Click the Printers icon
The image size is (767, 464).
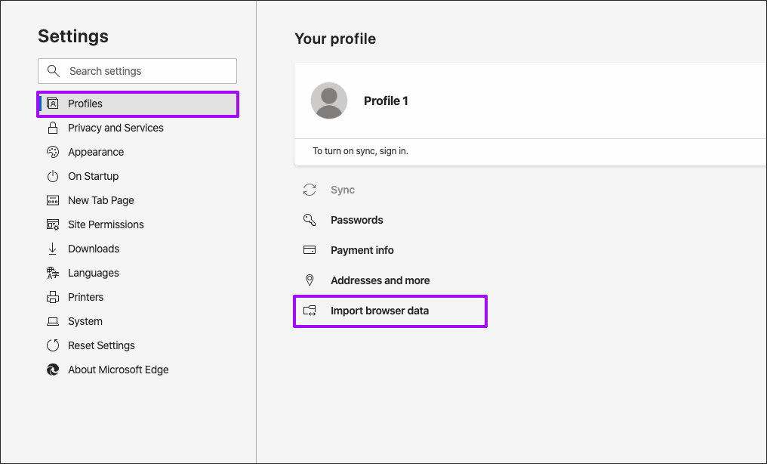coord(53,297)
